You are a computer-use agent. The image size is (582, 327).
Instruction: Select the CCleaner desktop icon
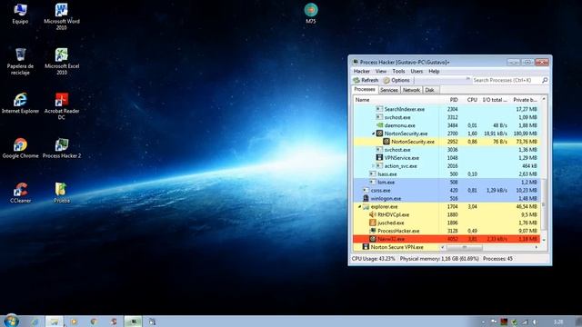click(20, 193)
